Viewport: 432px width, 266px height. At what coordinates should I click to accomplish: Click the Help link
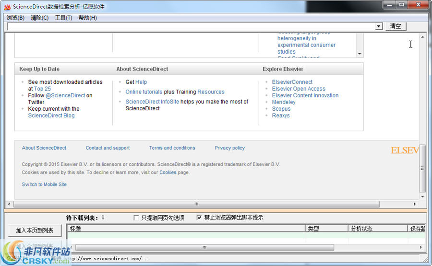pos(141,82)
